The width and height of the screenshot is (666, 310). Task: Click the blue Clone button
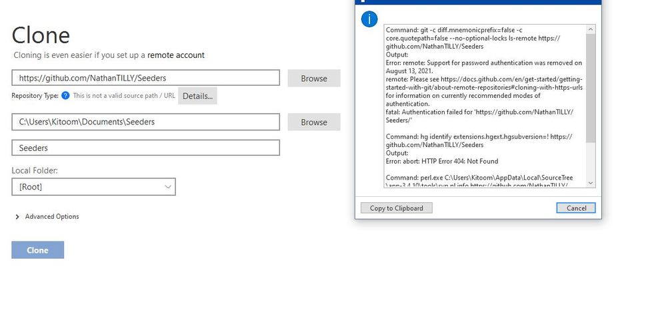pyautogui.click(x=38, y=249)
